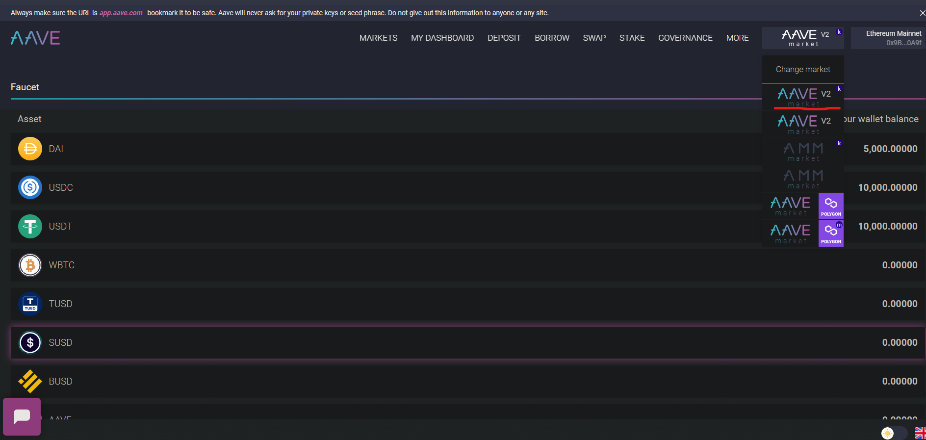Click the DAI token icon

(x=30, y=149)
